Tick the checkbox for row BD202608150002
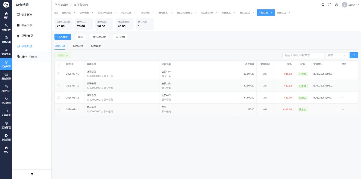 tap(58, 86)
